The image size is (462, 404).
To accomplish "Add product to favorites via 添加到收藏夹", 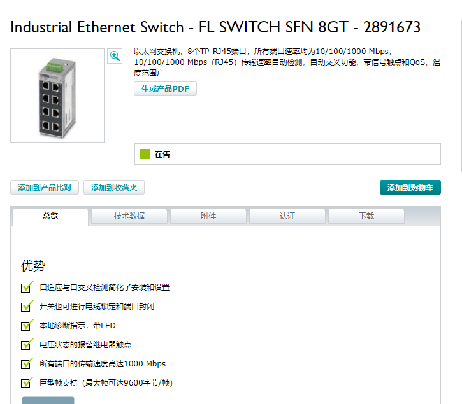I will (114, 188).
